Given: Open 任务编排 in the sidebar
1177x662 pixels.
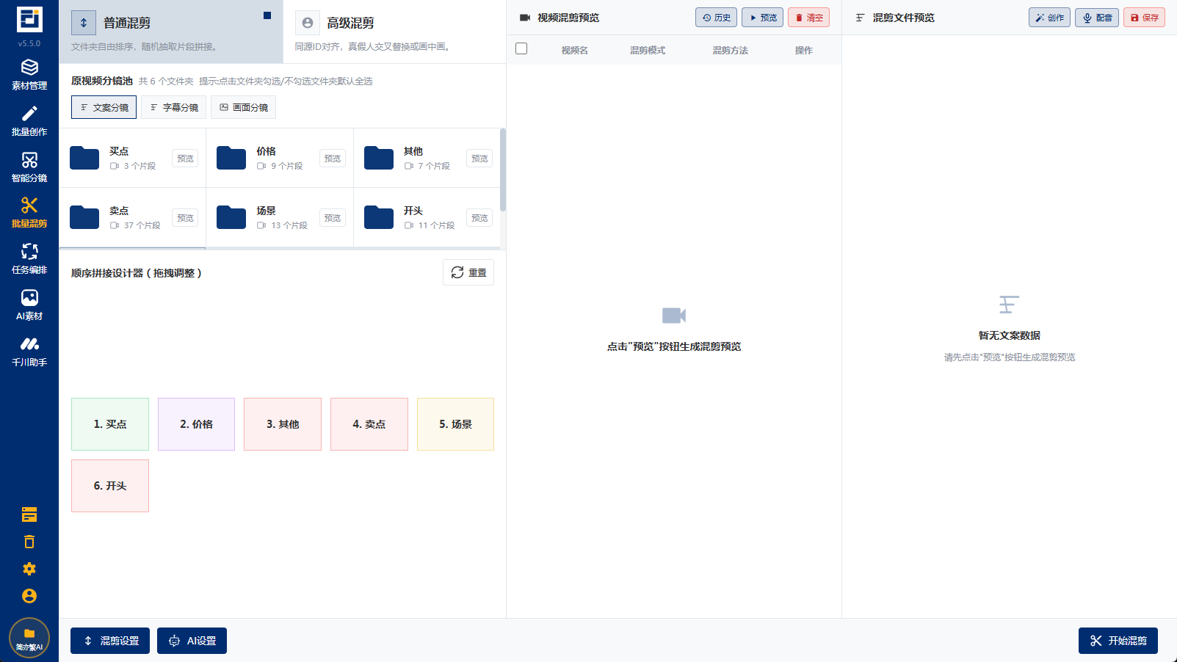Looking at the screenshot, I should click(29, 258).
